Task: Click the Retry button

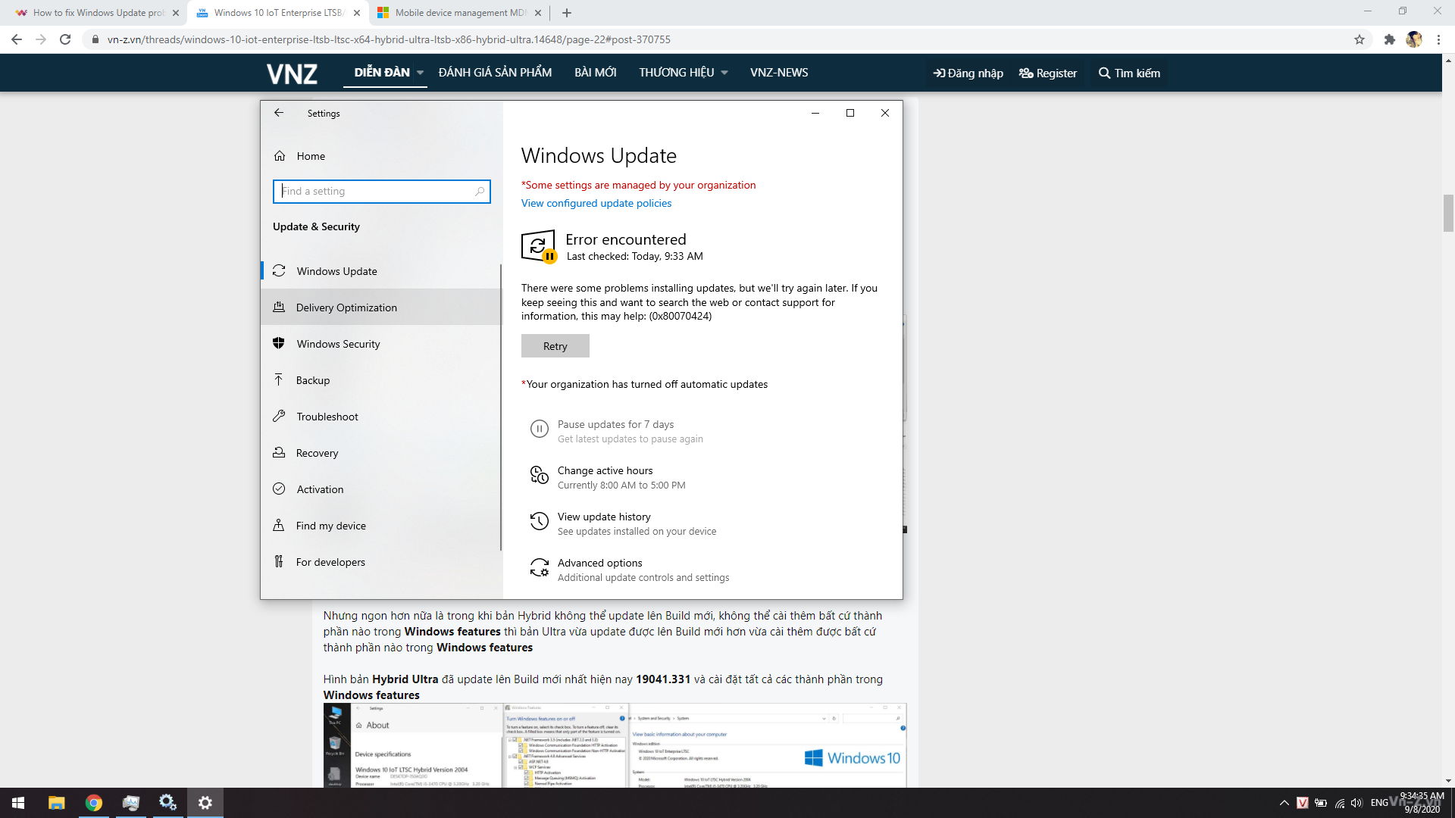Action: (555, 346)
